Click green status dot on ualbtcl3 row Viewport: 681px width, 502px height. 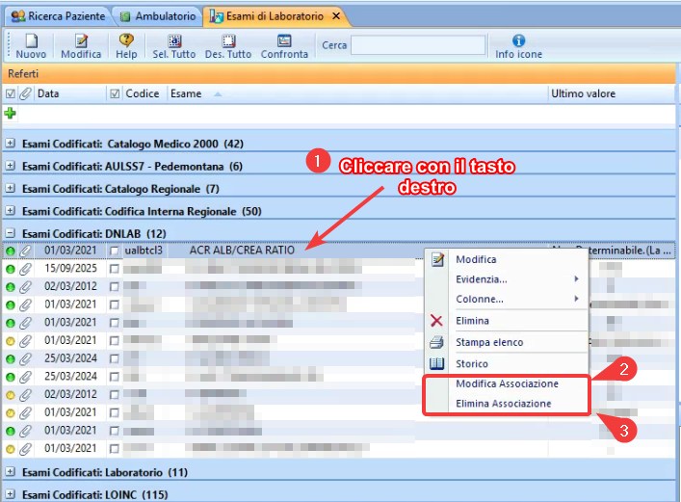(x=11, y=251)
